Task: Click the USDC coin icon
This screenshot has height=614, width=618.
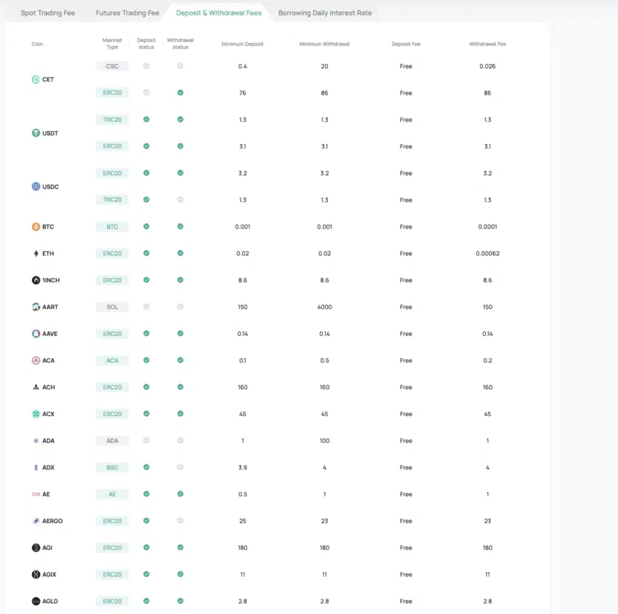Action: coord(36,187)
